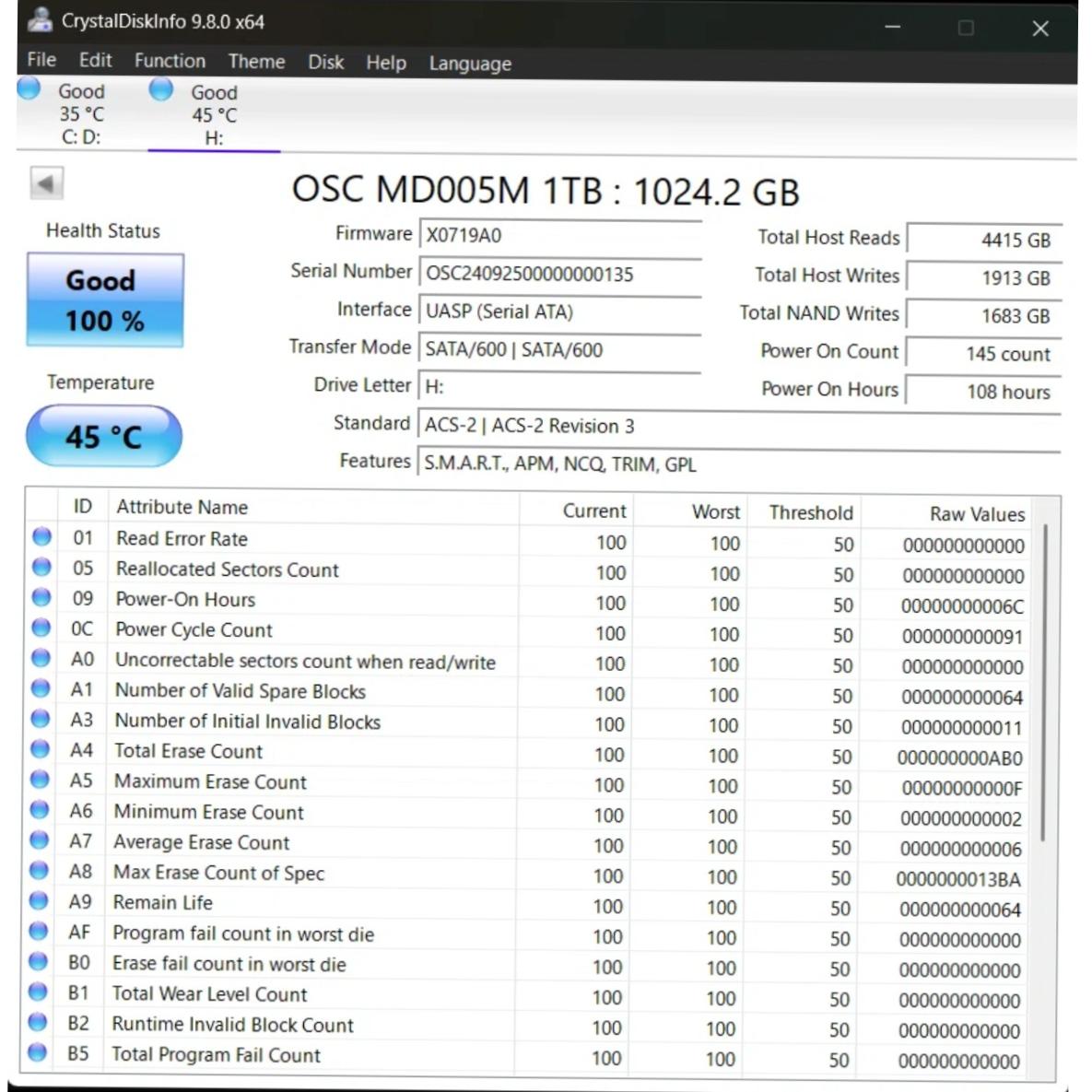Click the Attribute Name column header
Image resolution: width=1092 pixels, height=1092 pixels.
point(313,509)
